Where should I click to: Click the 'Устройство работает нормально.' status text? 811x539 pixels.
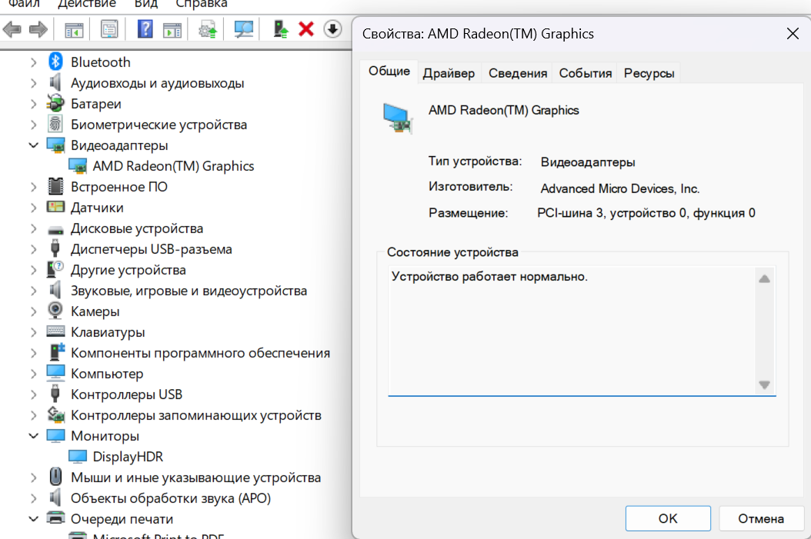pos(489,277)
